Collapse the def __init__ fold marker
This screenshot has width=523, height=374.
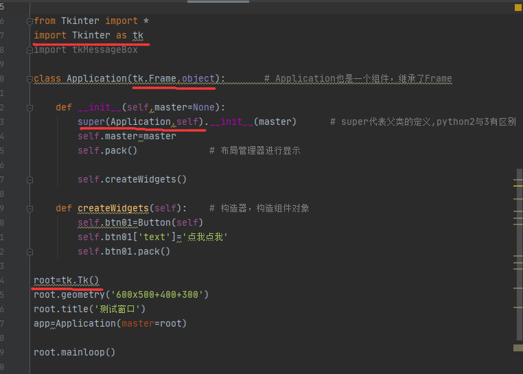pos(30,108)
